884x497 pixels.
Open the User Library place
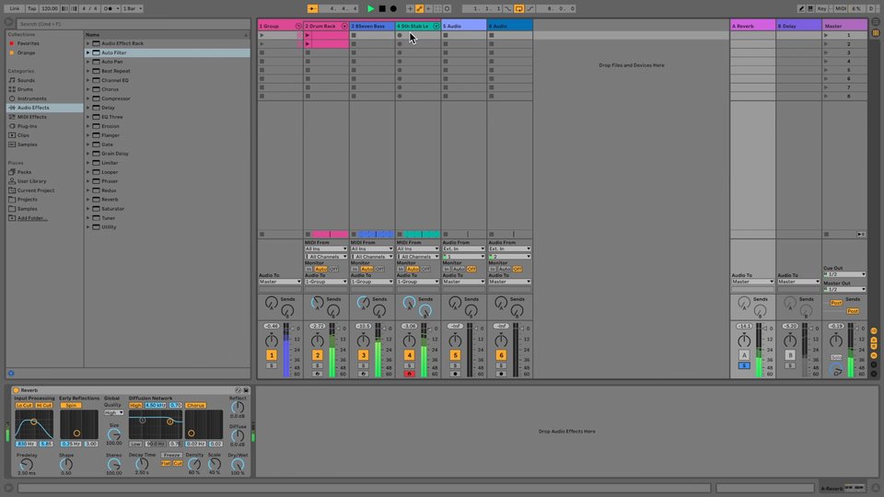[31, 181]
